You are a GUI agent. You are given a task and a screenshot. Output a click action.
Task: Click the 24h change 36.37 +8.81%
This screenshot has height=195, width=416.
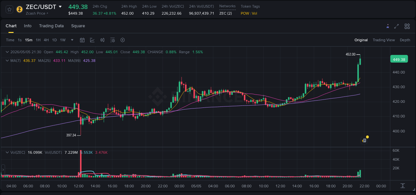click(104, 13)
